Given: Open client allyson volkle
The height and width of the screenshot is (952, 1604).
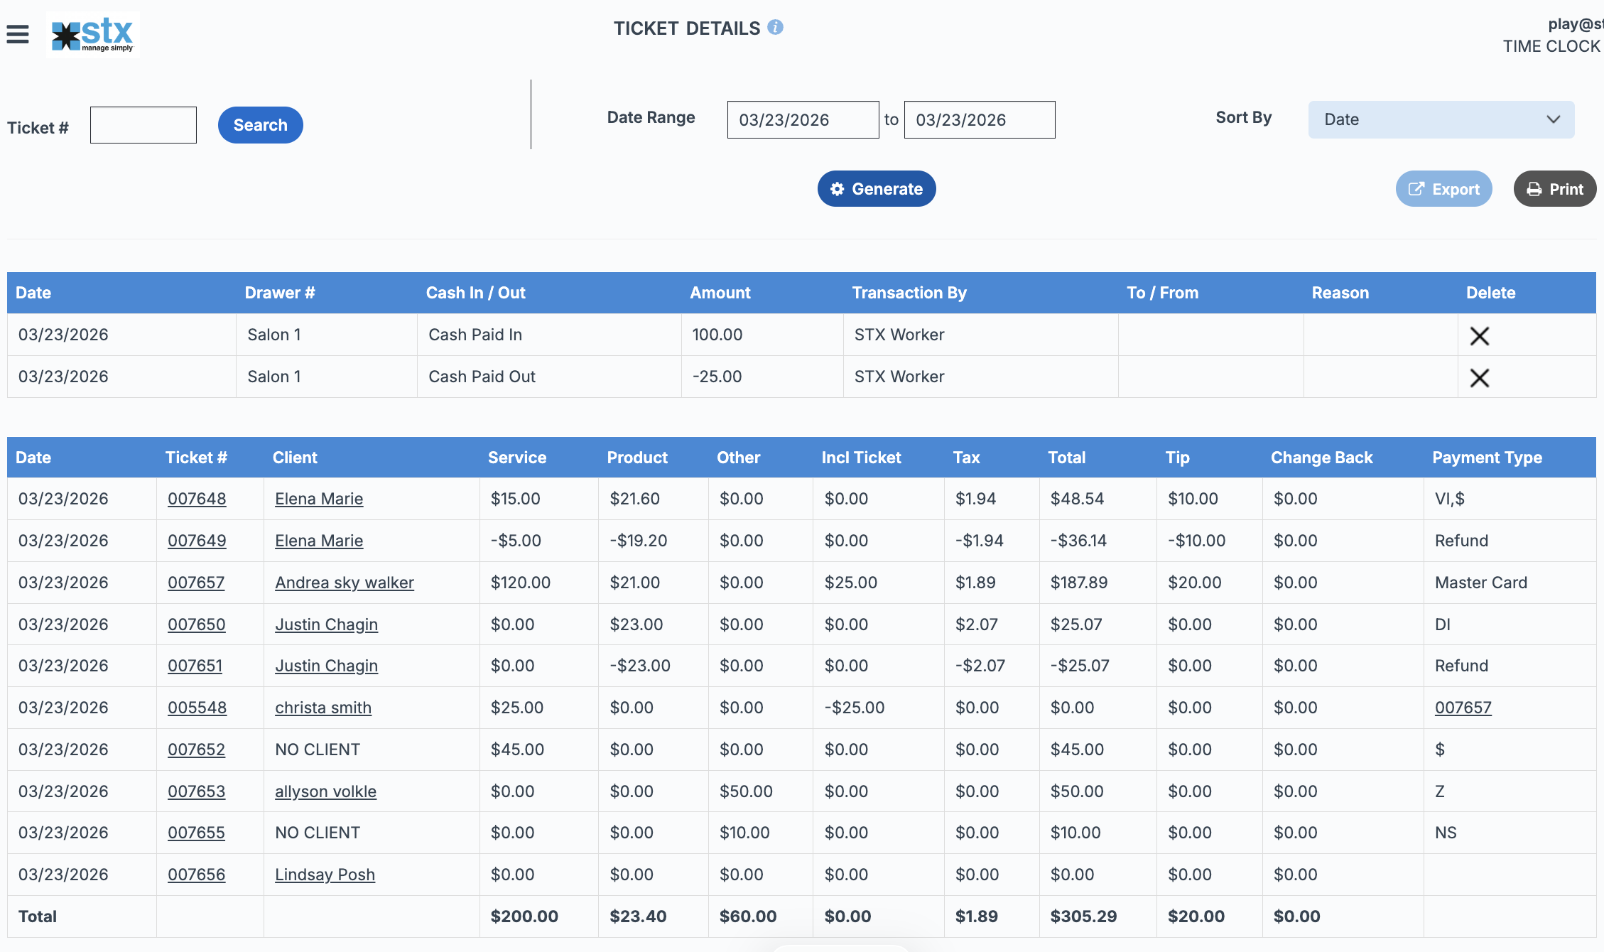Looking at the screenshot, I should tap(325, 791).
